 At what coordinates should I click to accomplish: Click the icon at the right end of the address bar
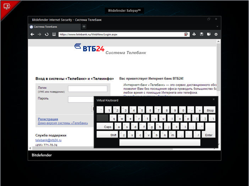[x=186, y=34]
